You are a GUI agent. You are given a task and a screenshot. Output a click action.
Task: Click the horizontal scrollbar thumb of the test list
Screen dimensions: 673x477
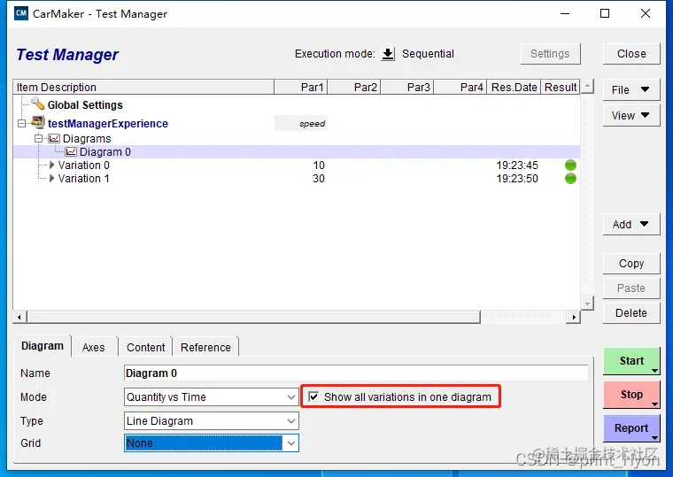coord(253,317)
